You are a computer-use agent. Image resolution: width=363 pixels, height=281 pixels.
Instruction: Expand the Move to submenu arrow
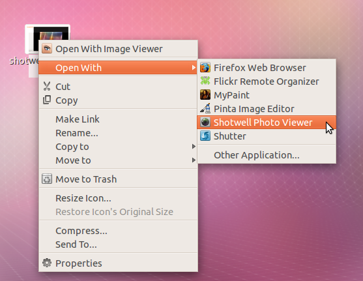[x=194, y=160]
